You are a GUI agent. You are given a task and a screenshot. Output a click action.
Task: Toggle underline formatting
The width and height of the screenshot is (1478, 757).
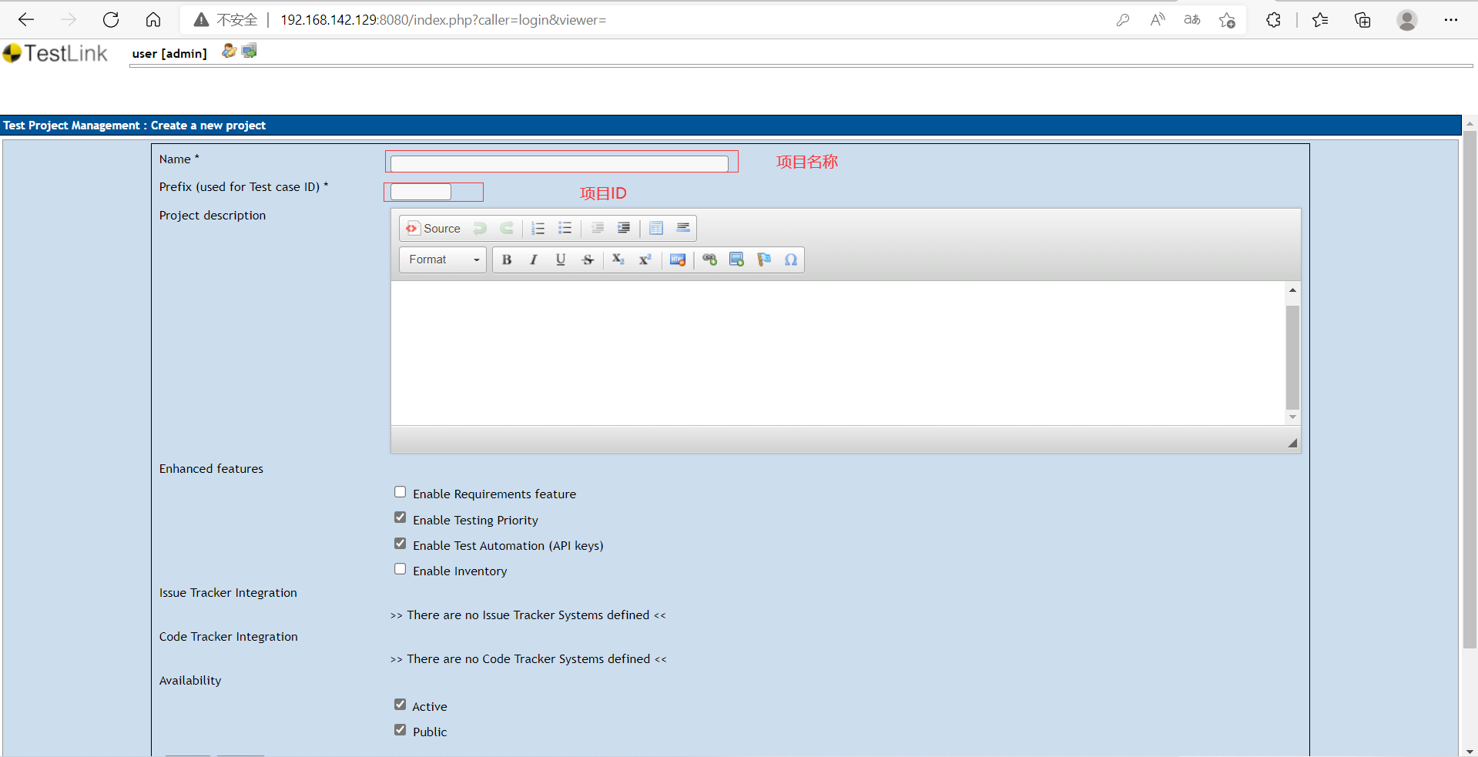tap(561, 260)
